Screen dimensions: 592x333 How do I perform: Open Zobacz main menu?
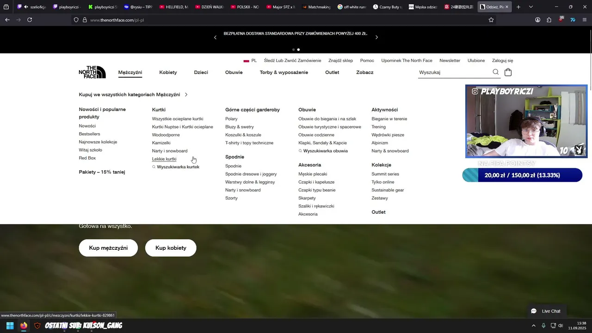pyautogui.click(x=365, y=73)
